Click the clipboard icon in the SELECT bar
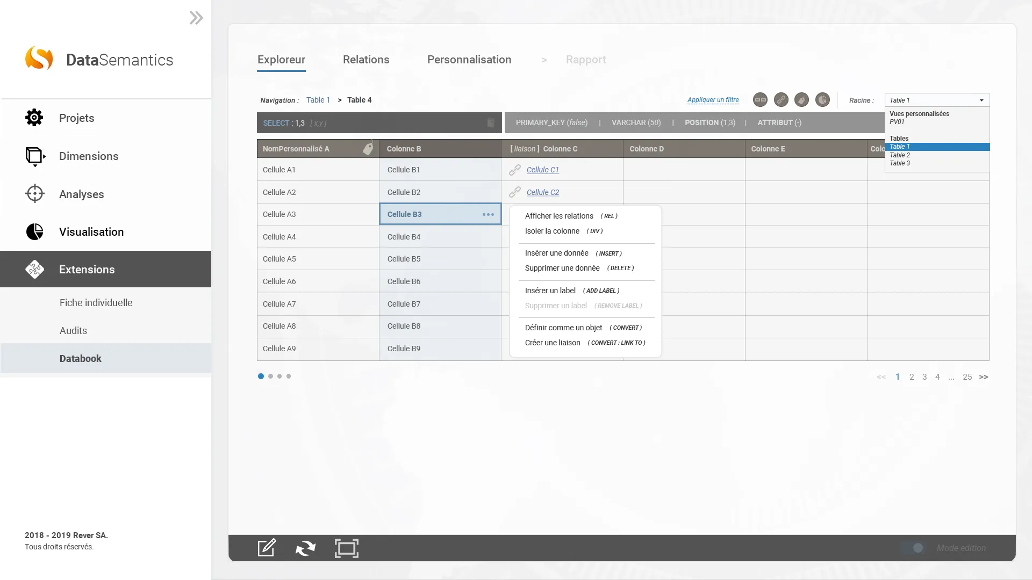The image size is (1032, 580). point(491,123)
